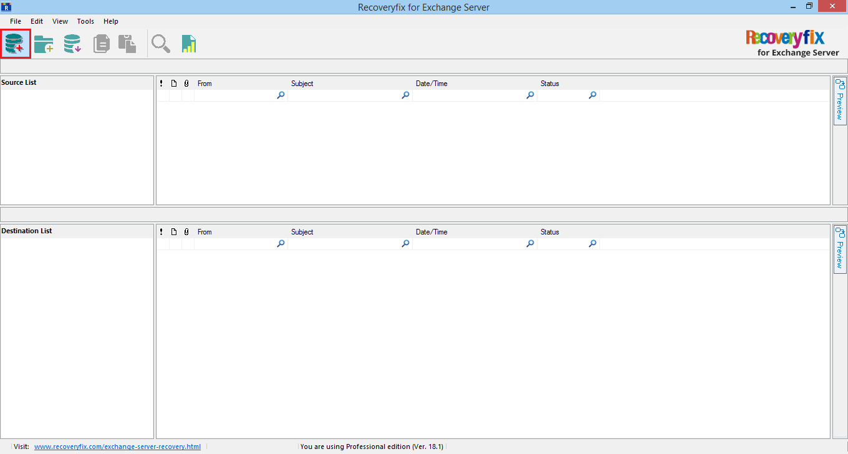Expand the destination Preview side tab
The height and width of the screenshot is (454, 848).
point(839,249)
